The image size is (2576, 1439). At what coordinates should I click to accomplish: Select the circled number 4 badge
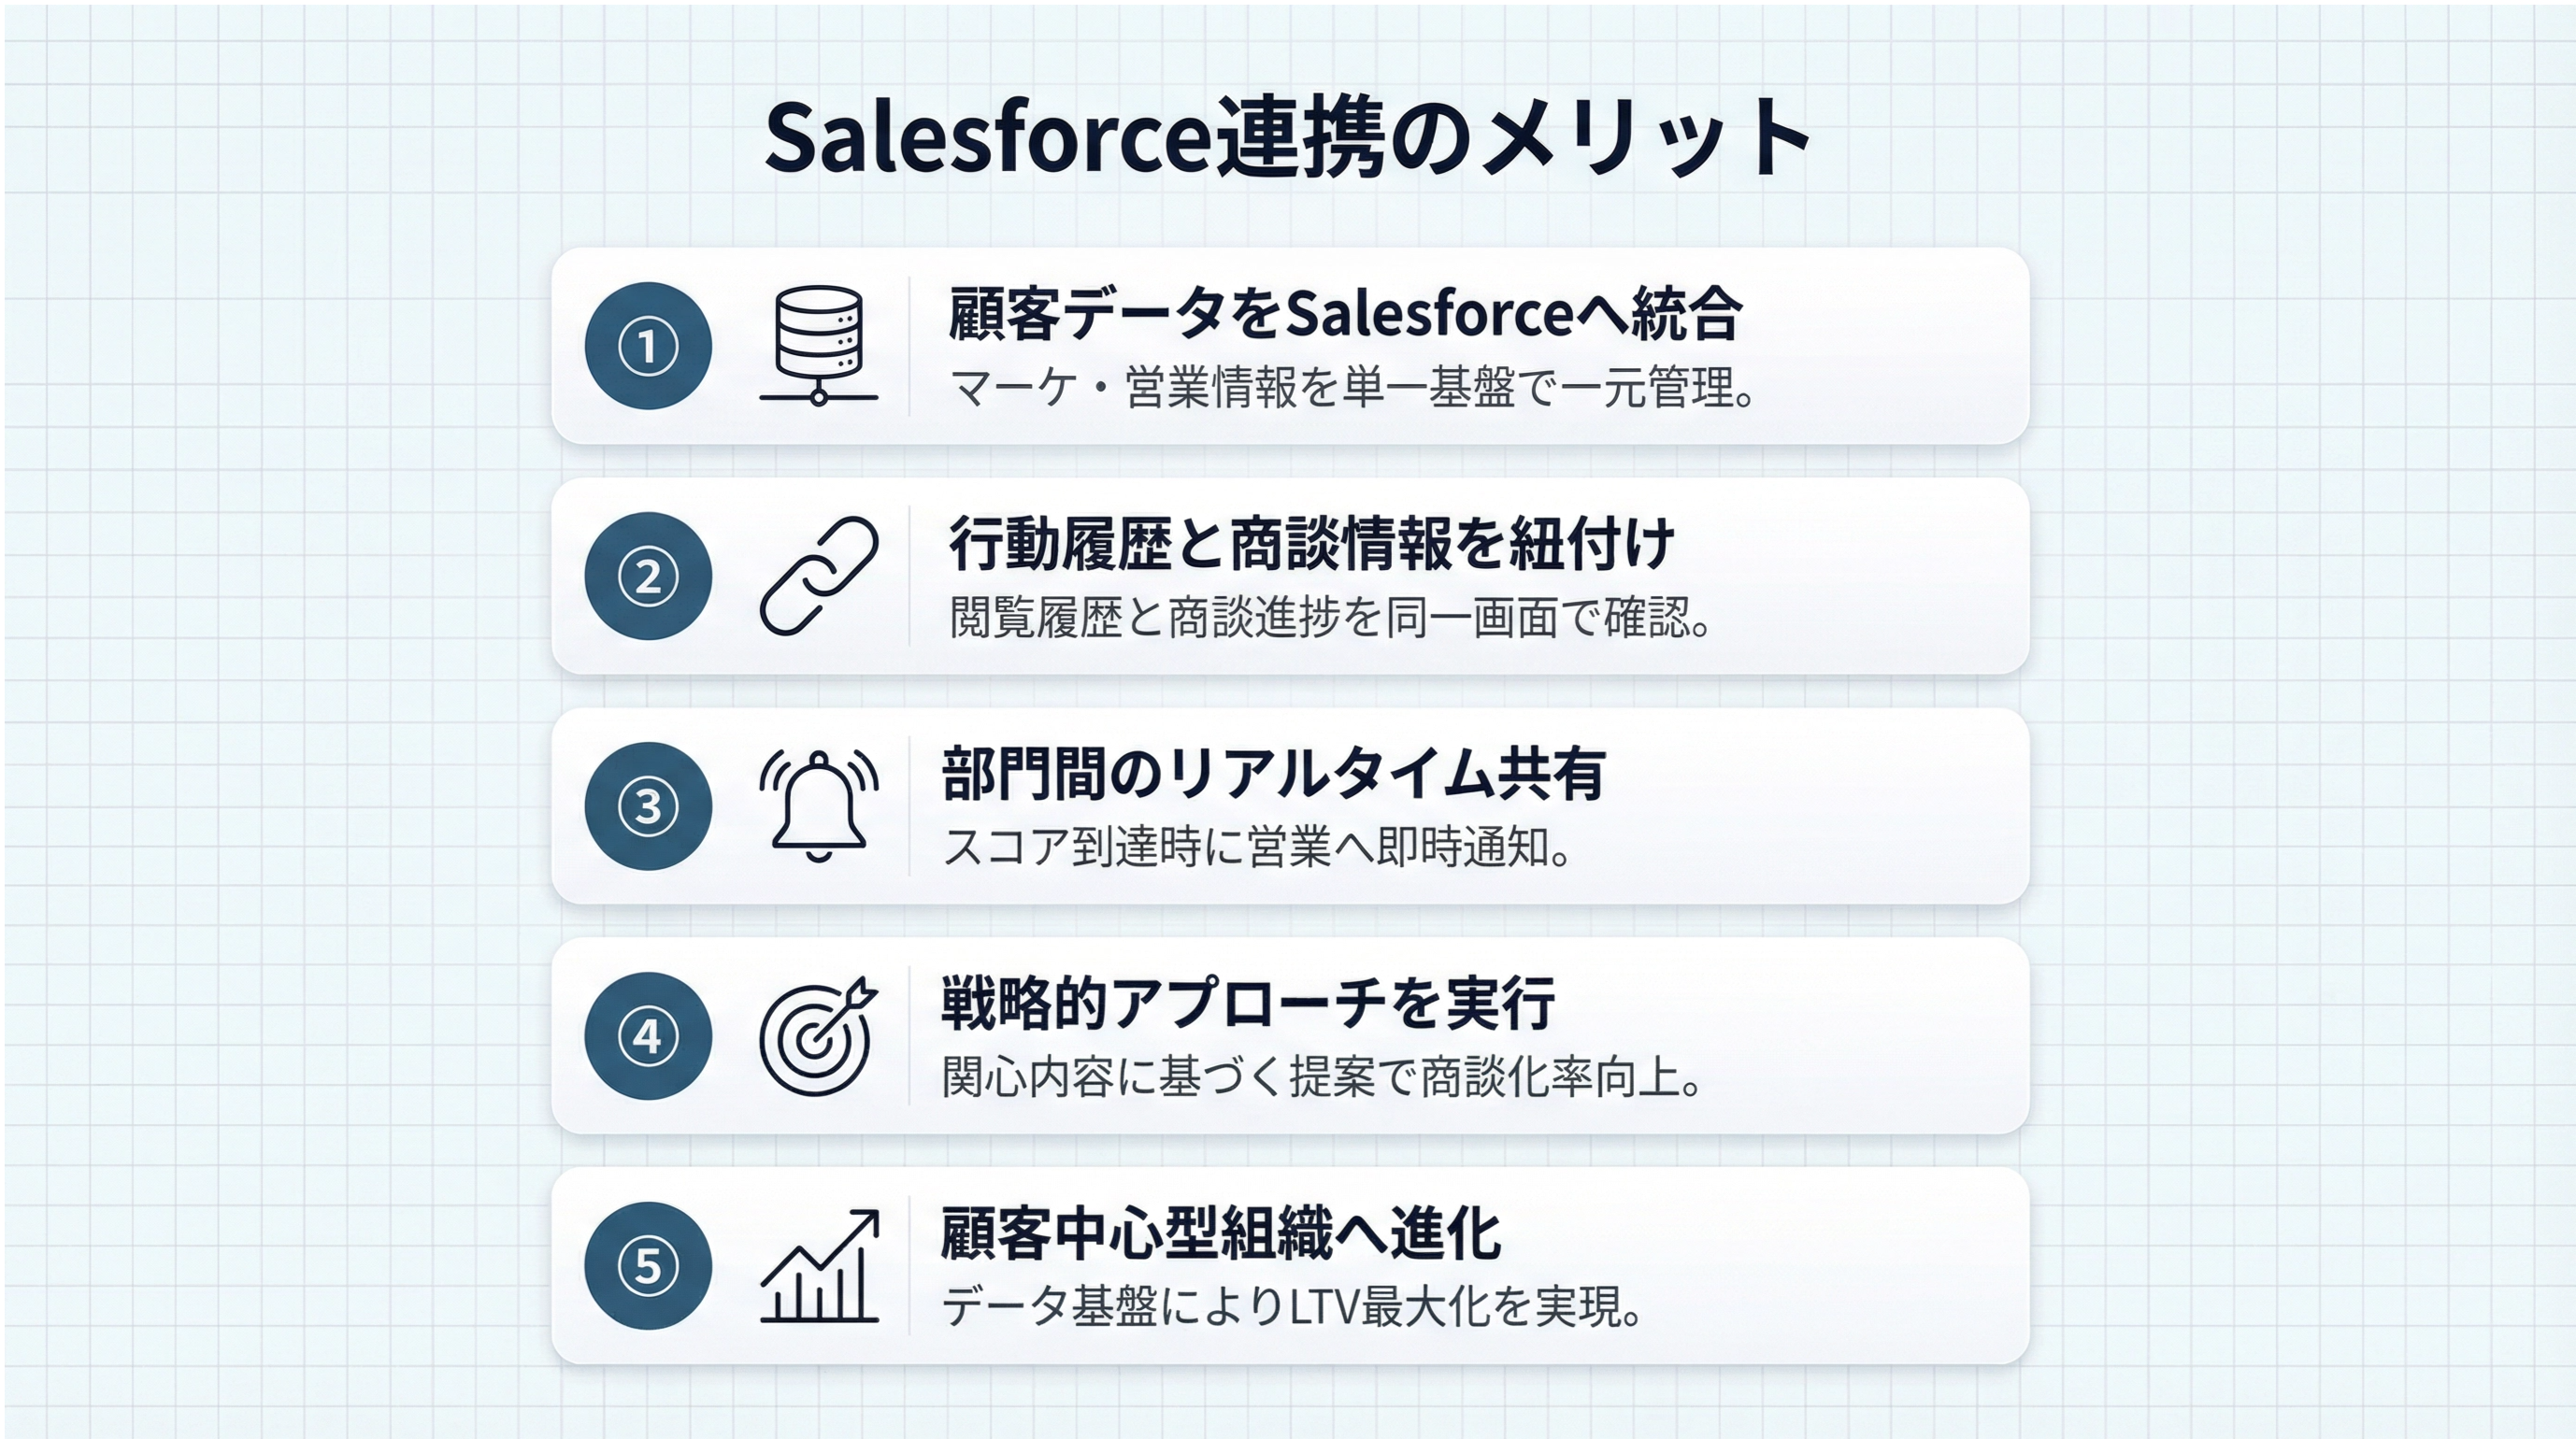click(x=648, y=1036)
